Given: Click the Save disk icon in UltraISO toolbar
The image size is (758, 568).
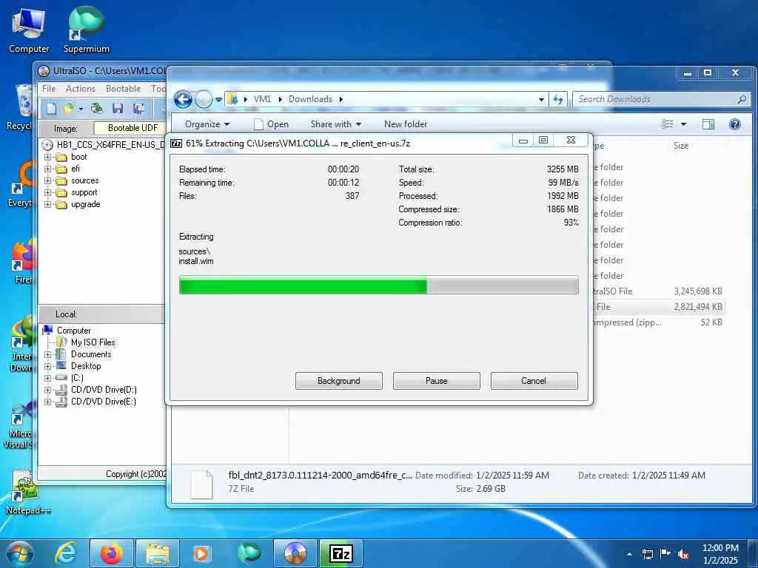Looking at the screenshot, I should (x=118, y=109).
